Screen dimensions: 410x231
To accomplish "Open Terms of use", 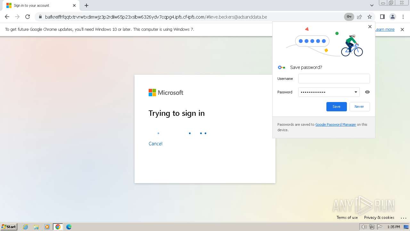I will (347, 218).
